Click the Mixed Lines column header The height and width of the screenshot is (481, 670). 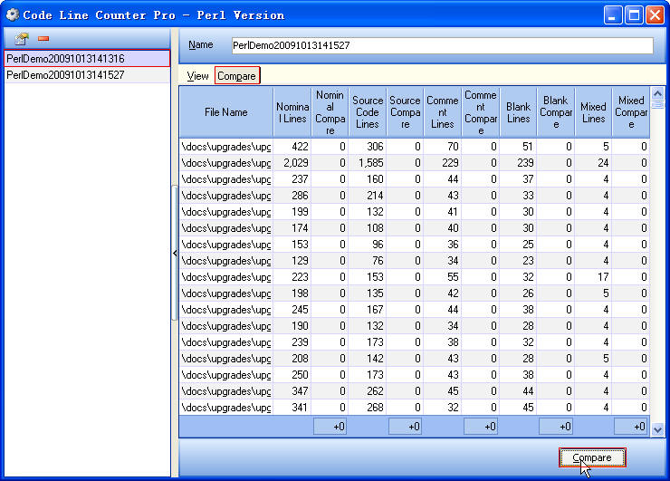pyautogui.click(x=593, y=112)
